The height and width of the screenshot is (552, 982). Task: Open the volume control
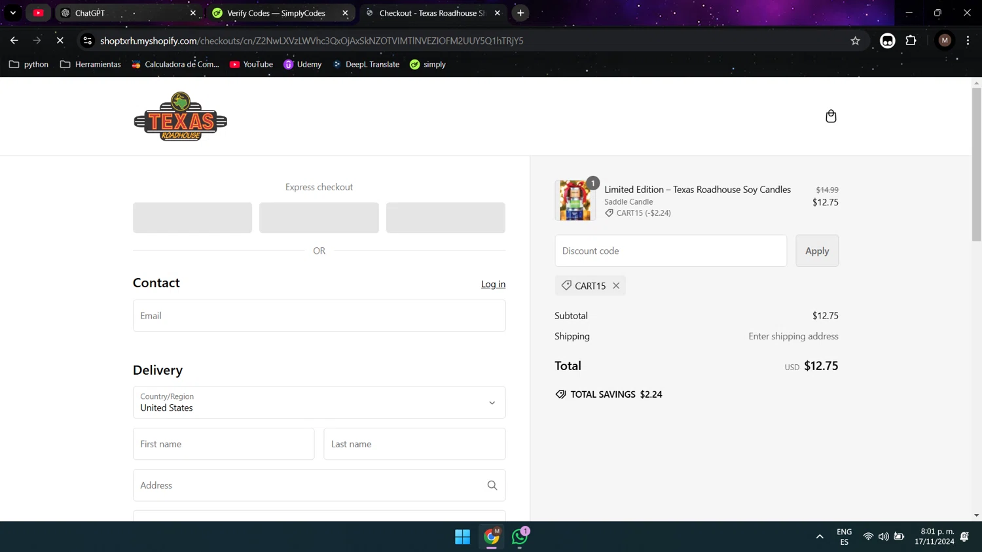click(884, 537)
